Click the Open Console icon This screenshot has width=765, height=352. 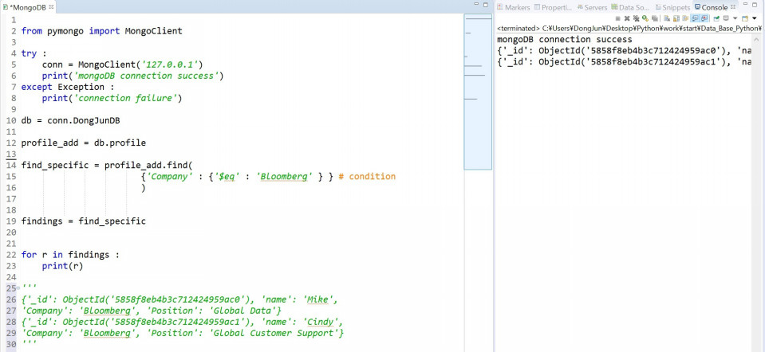[745, 18]
